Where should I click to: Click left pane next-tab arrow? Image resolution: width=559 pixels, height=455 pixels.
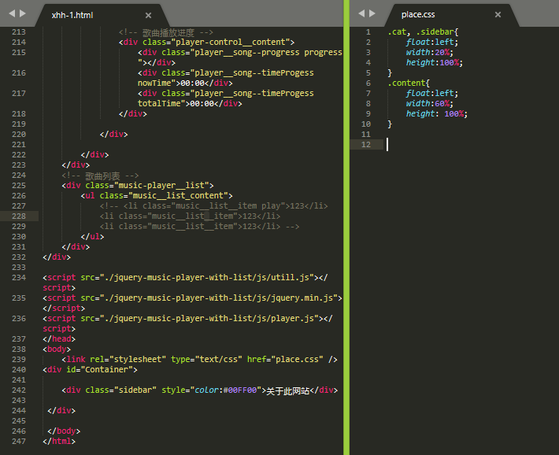[x=23, y=13]
